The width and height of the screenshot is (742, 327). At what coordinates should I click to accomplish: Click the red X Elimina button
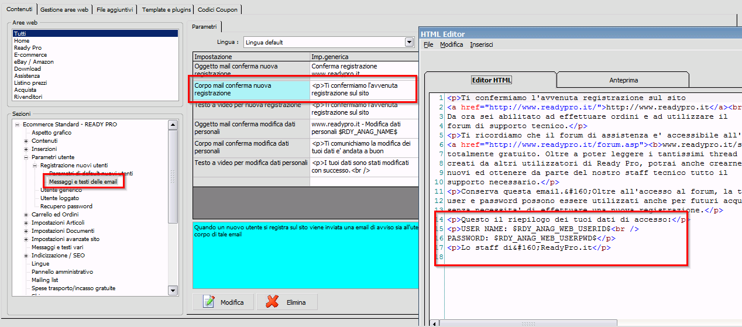tap(287, 302)
